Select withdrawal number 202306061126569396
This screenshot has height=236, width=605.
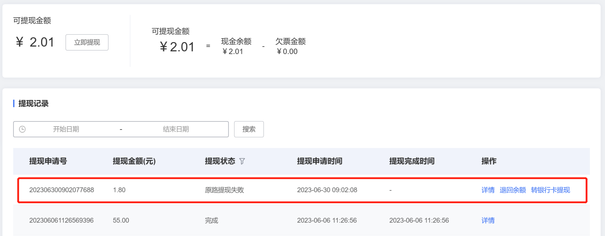(x=61, y=220)
